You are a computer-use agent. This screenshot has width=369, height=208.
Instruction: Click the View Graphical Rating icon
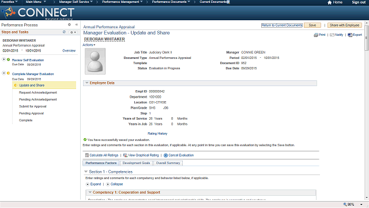[125, 155]
